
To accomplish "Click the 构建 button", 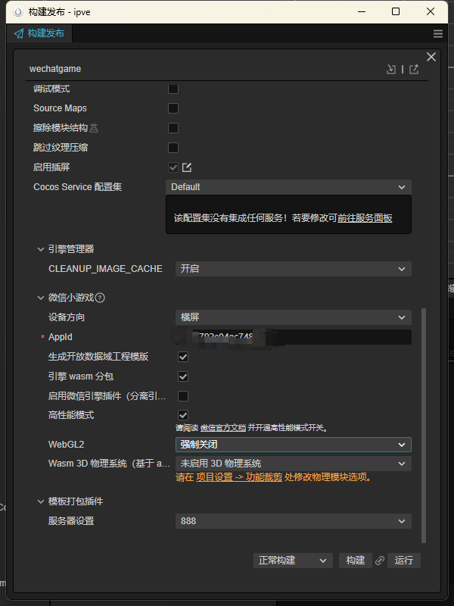I will click(356, 561).
